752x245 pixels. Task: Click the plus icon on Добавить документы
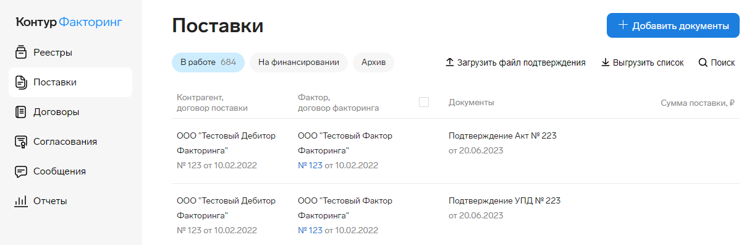point(623,25)
